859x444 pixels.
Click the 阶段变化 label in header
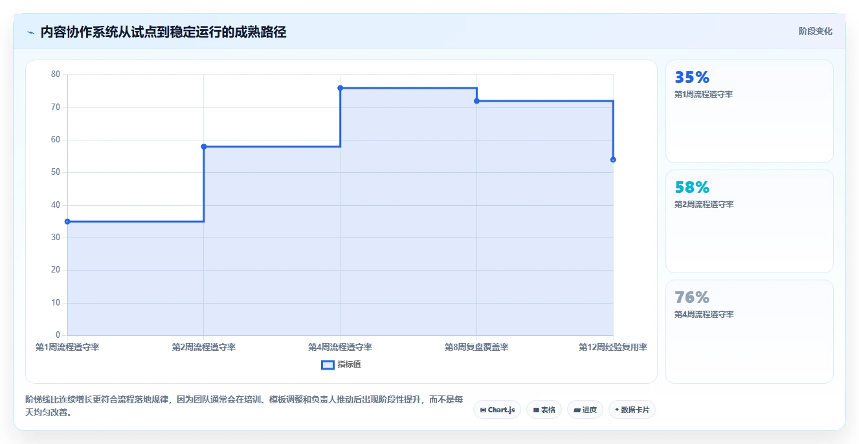(x=815, y=31)
